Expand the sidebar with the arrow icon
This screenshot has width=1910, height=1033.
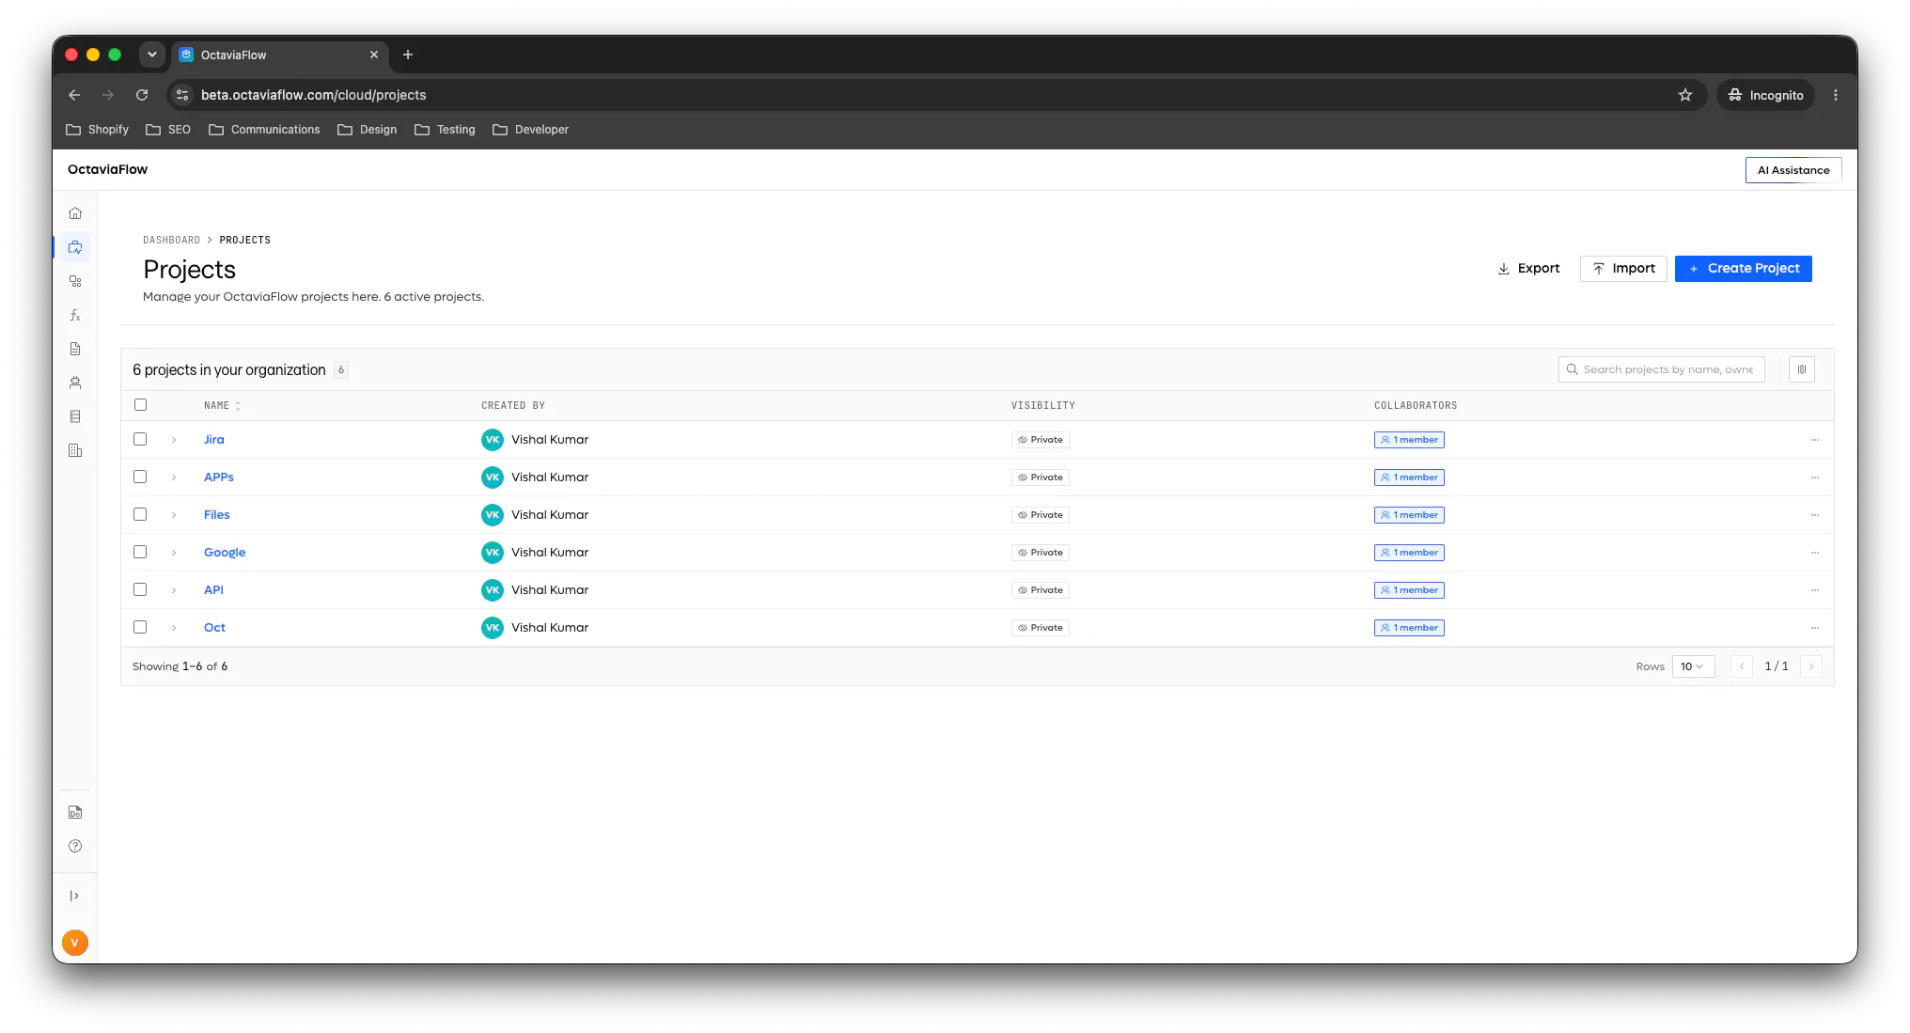[74, 896]
